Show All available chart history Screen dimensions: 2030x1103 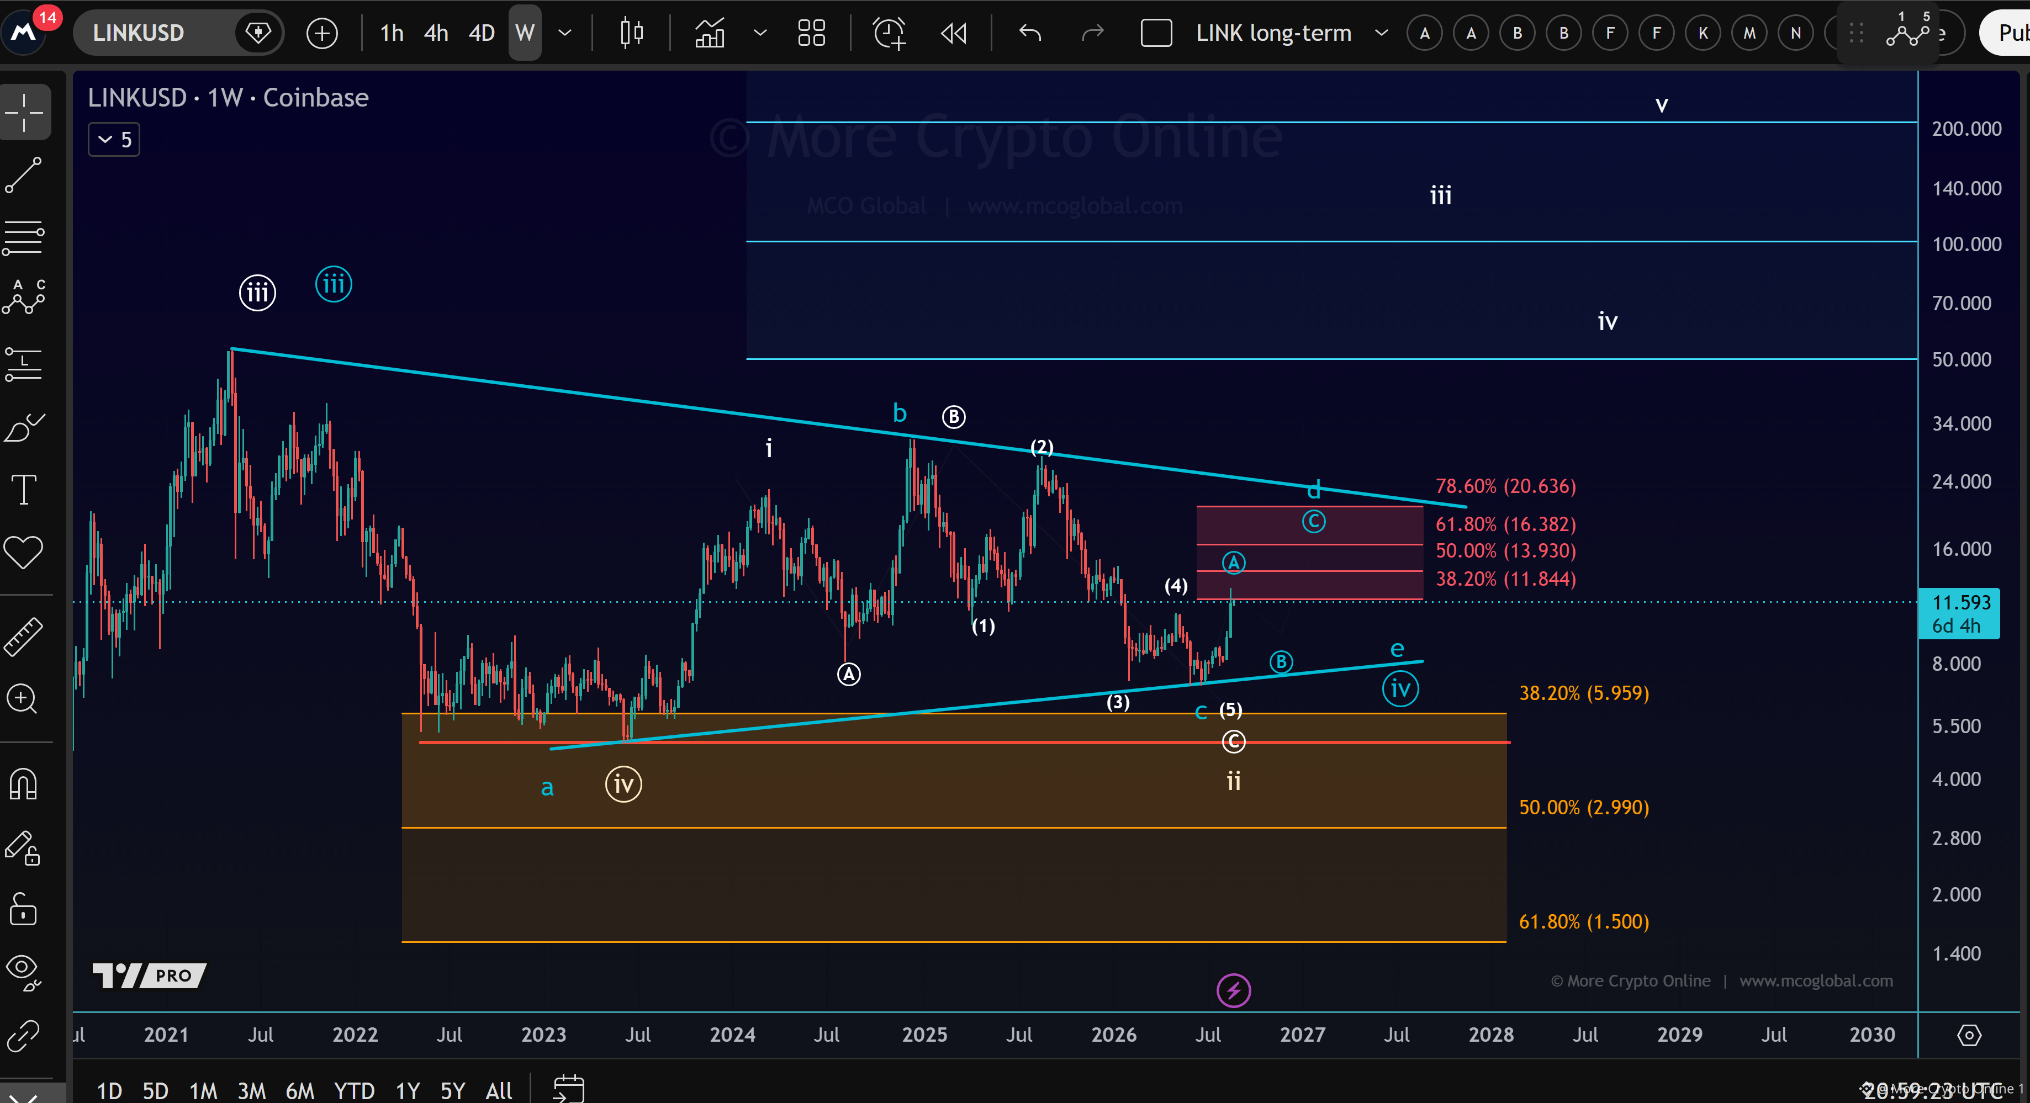point(499,1090)
